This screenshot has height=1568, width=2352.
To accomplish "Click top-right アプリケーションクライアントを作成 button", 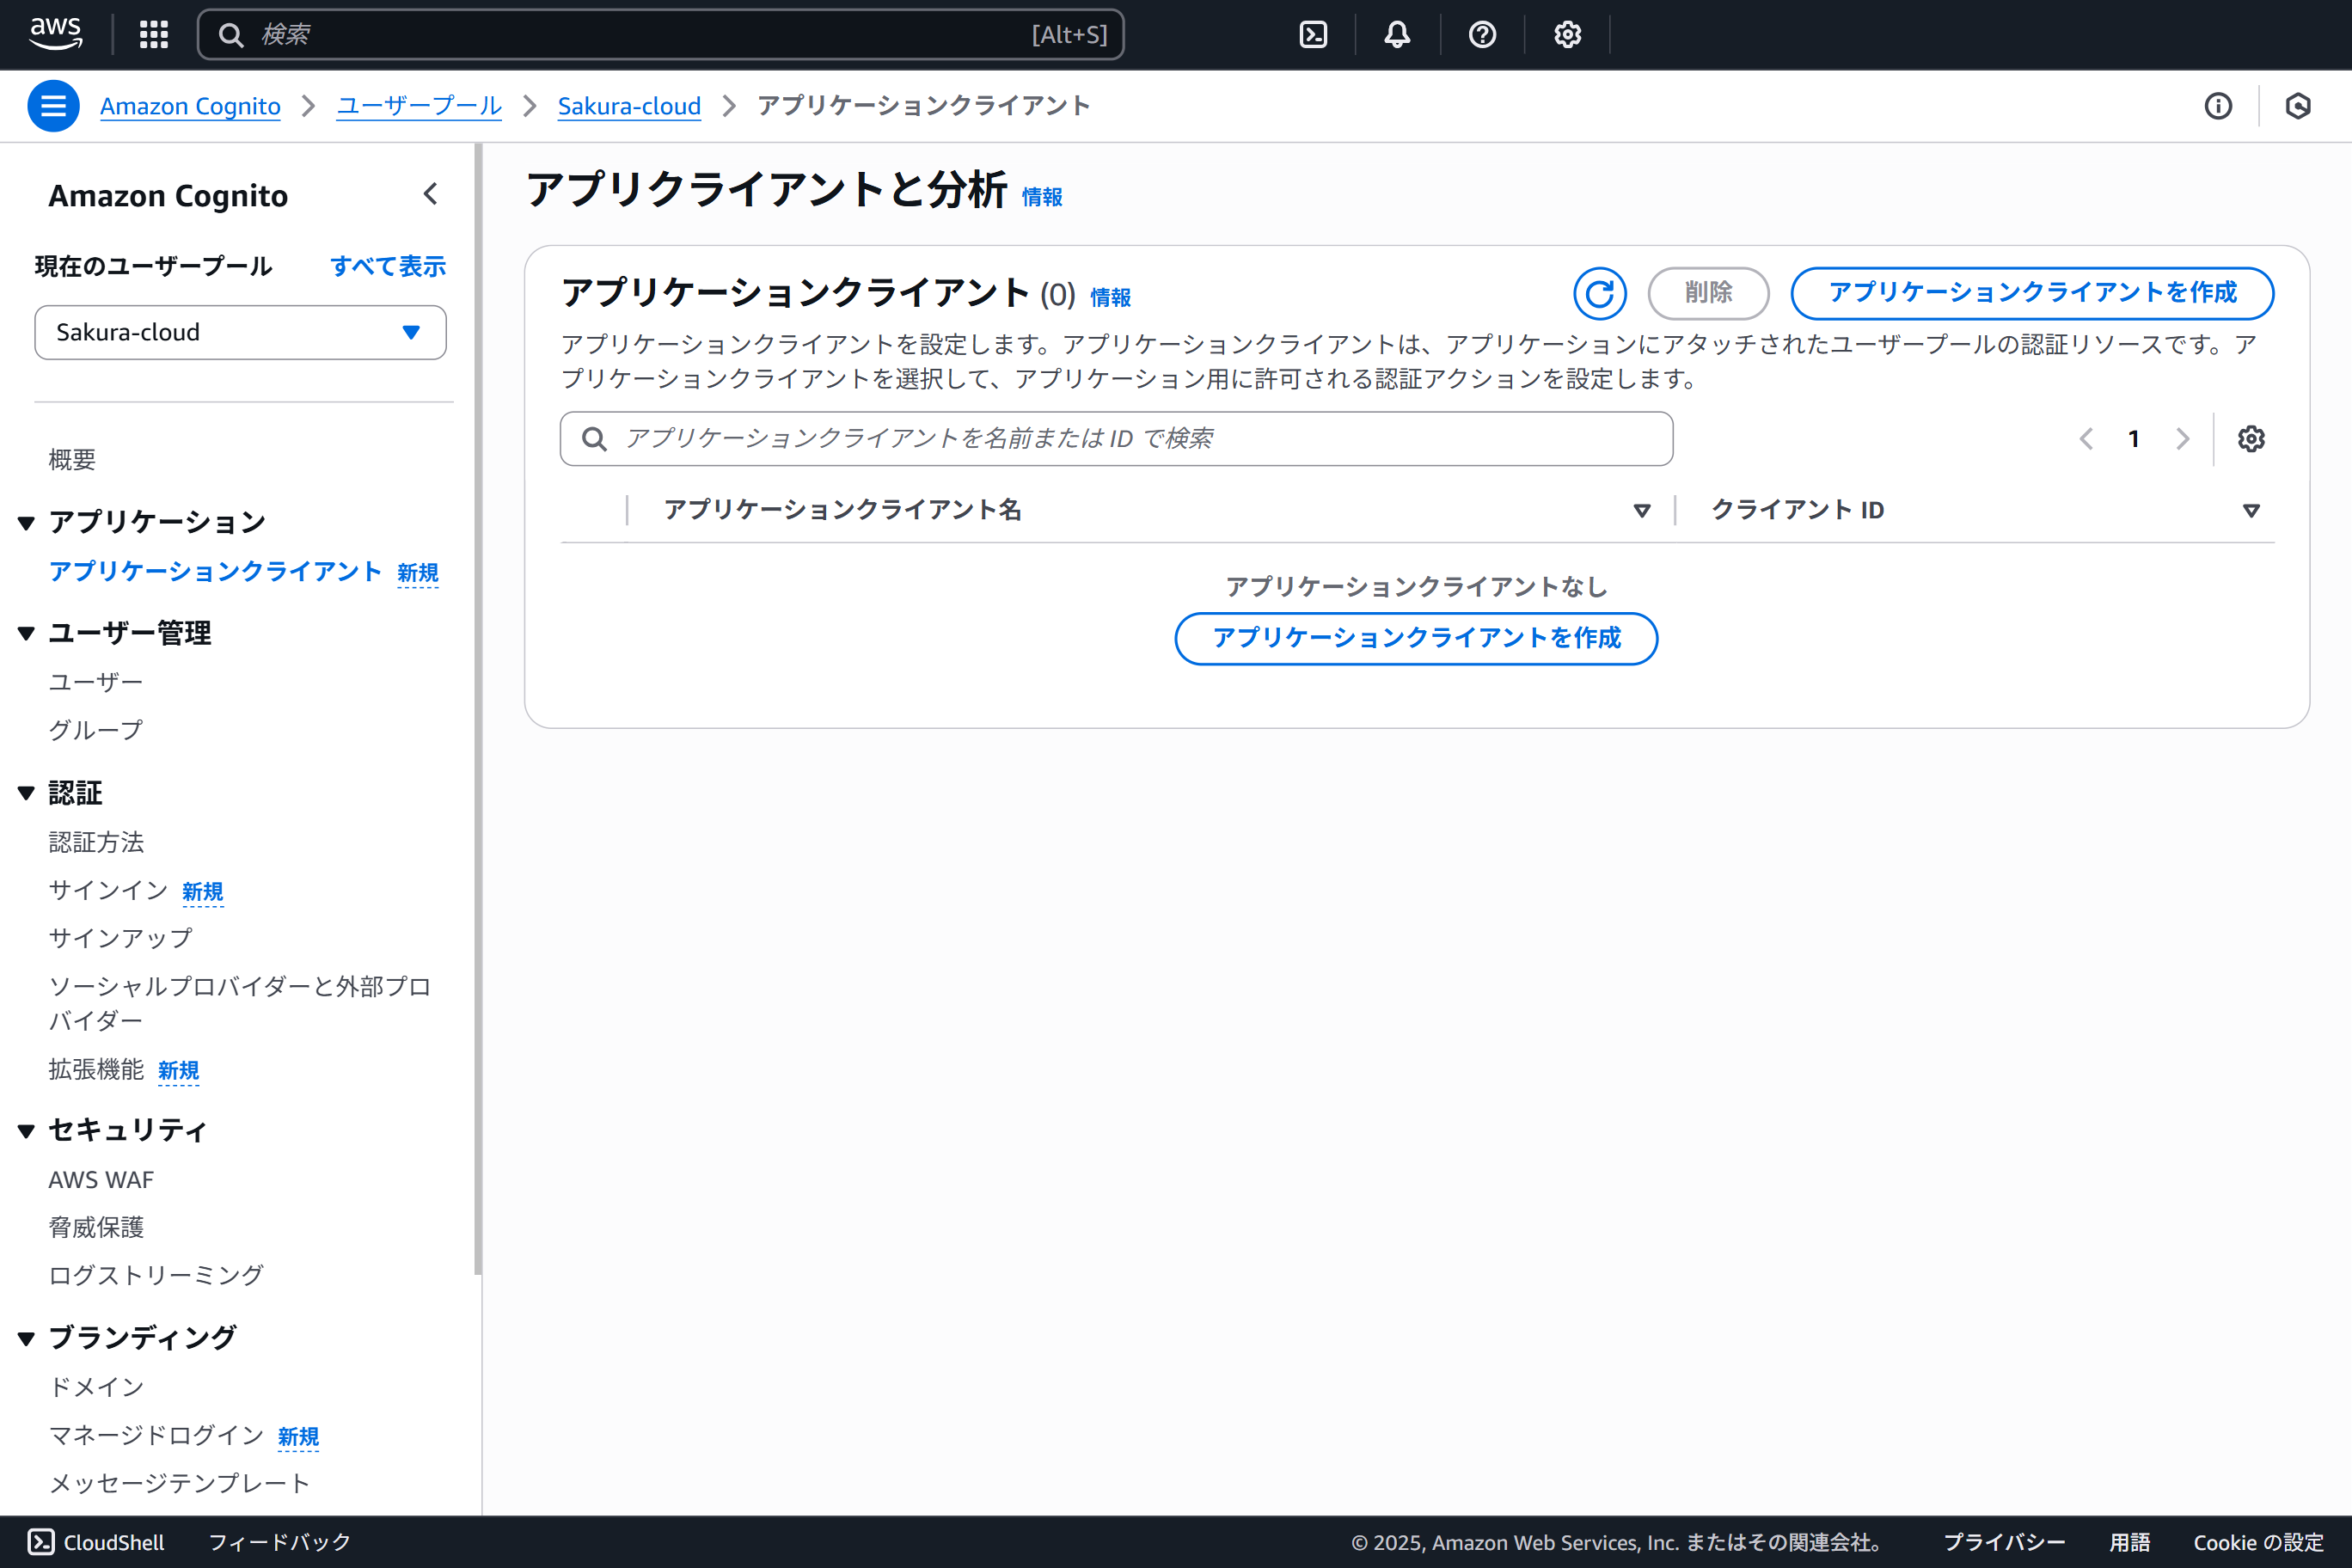I will coord(2032,293).
